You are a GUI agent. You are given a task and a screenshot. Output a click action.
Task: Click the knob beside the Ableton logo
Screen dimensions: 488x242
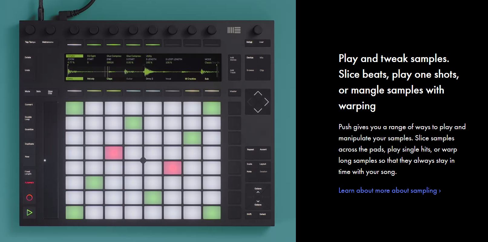click(257, 30)
